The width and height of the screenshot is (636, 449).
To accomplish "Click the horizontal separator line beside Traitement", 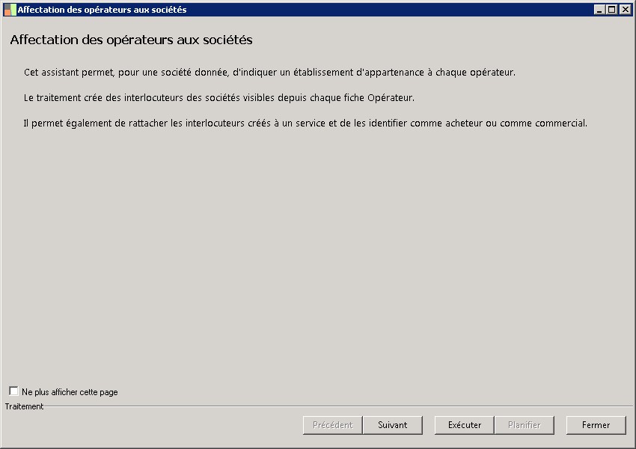I will [x=337, y=406].
